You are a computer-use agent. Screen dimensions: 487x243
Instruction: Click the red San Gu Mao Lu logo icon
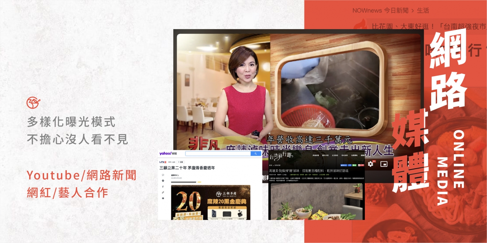[x=34, y=103]
